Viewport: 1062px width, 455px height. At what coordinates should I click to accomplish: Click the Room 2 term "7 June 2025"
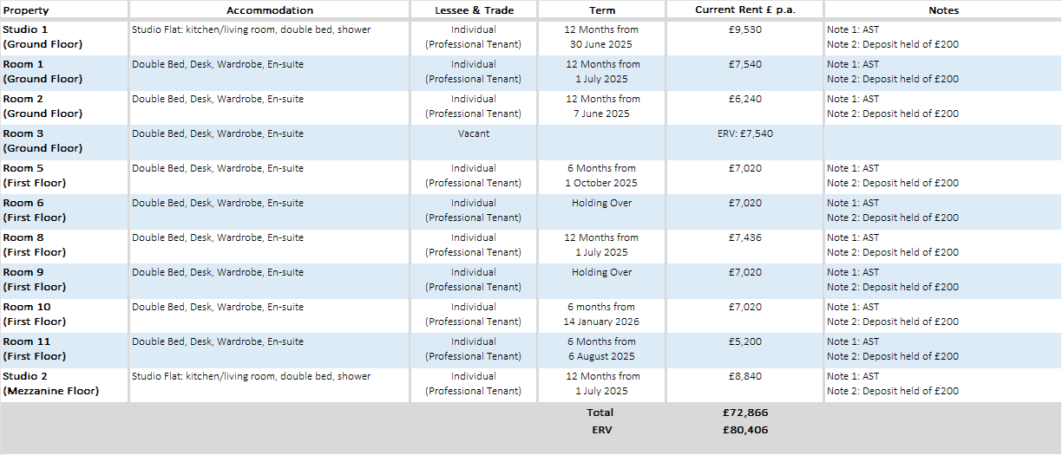point(602,114)
